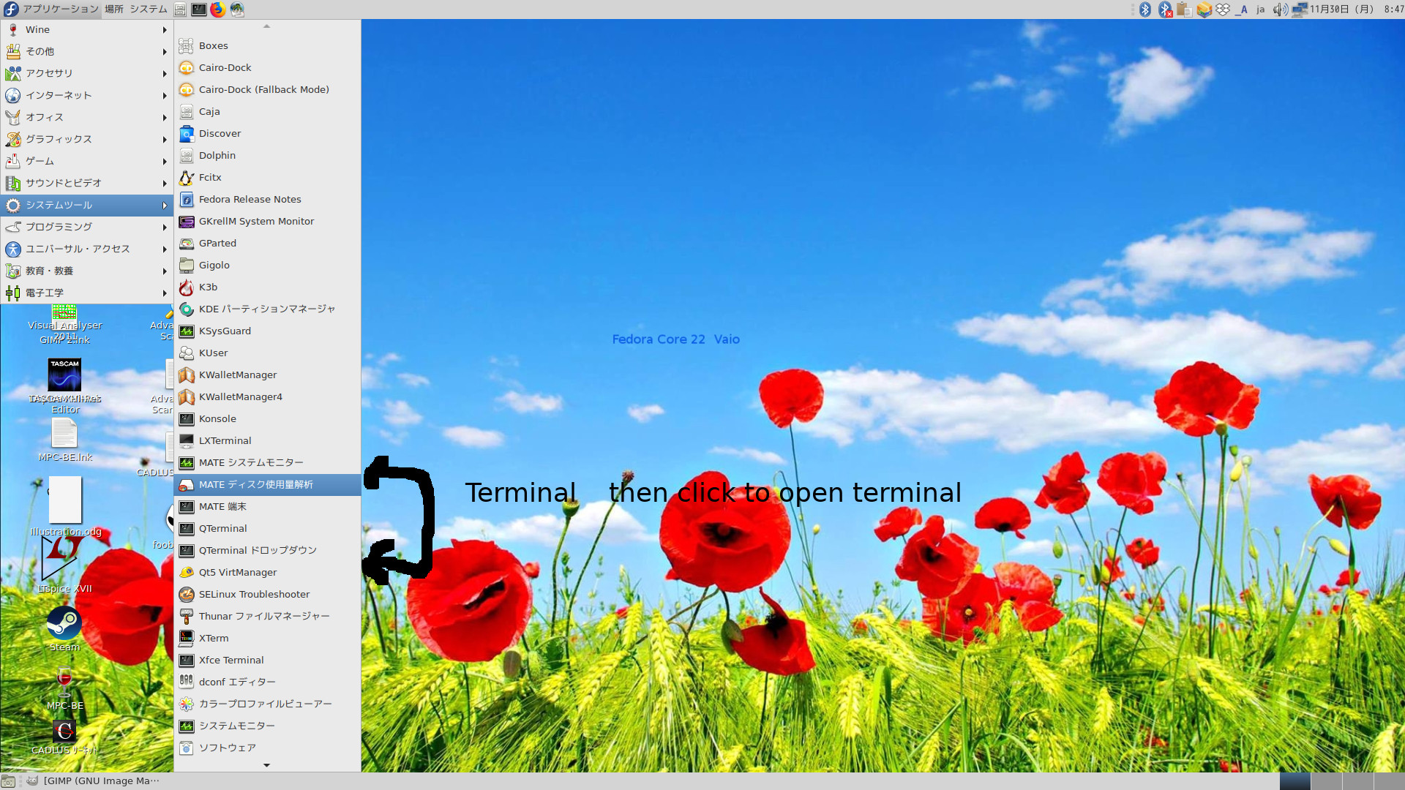
Task: Open the システム menu in the top panel
Action: pyautogui.click(x=149, y=10)
